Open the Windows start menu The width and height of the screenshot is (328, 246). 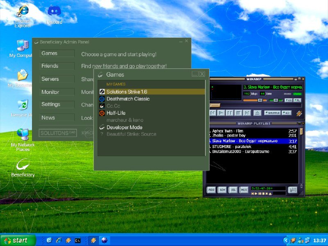(18, 240)
